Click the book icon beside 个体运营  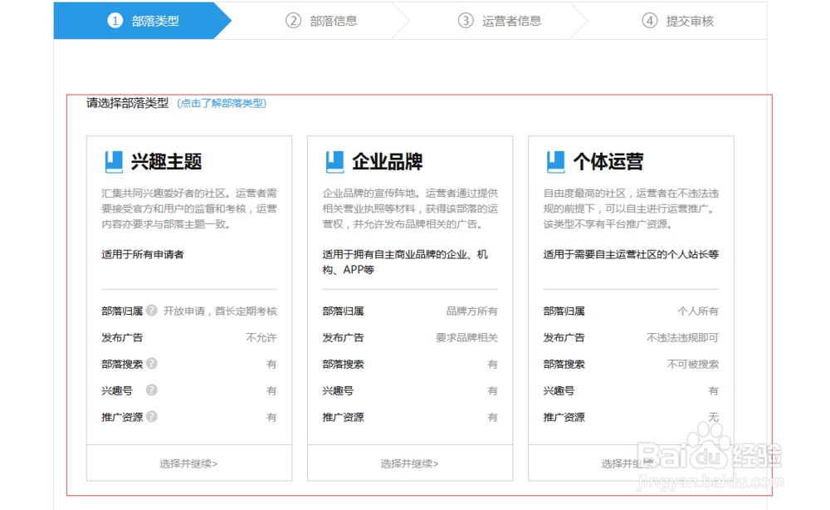[x=555, y=162]
